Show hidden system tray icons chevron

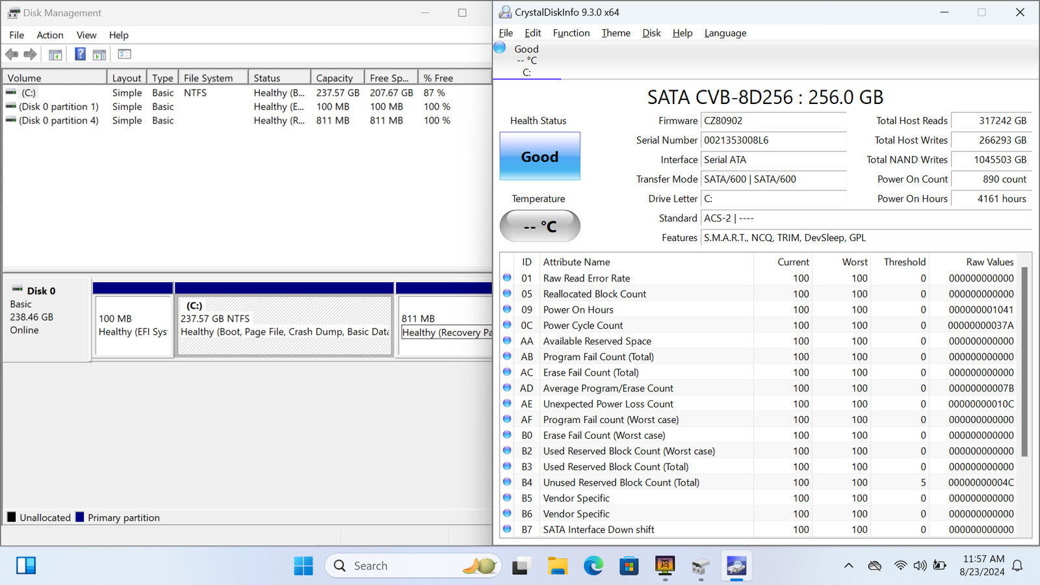pos(848,566)
